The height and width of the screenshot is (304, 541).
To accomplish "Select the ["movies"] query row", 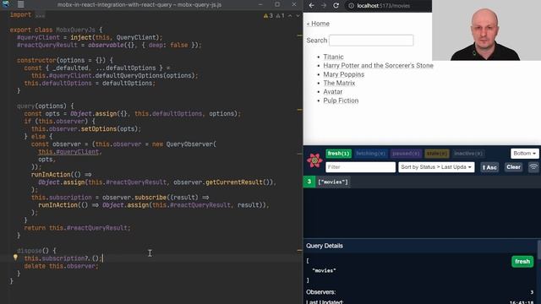I will click(422, 182).
